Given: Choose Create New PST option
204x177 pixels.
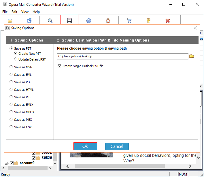Looking at the screenshot, I should pos(16,53).
